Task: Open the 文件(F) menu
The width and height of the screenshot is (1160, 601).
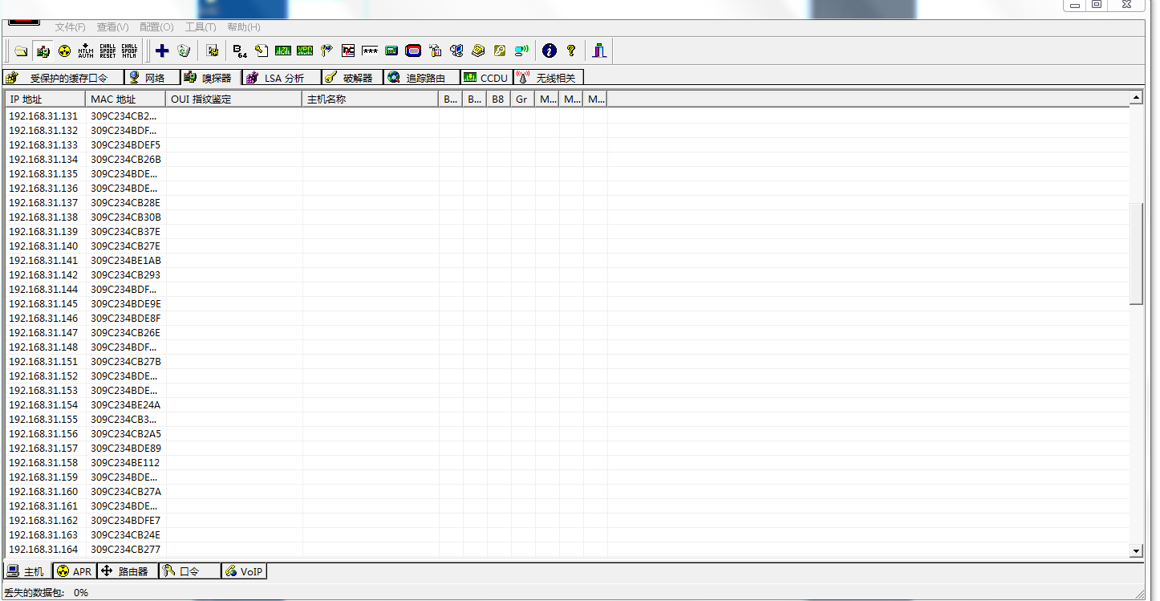Action: [71, 27]
